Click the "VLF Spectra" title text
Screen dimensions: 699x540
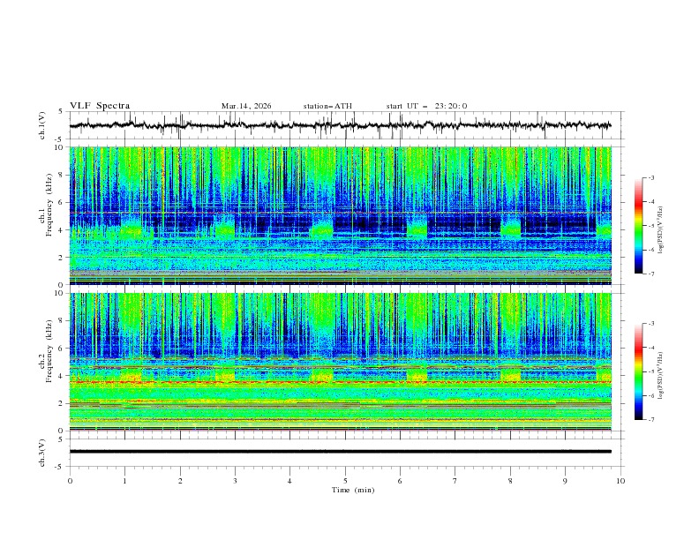tap(100, 106)
